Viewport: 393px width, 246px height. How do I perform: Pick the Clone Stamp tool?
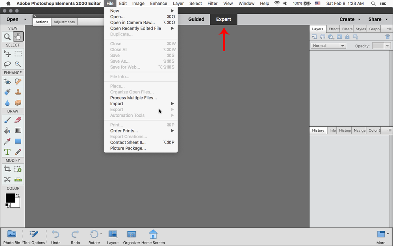pos(18,92)
